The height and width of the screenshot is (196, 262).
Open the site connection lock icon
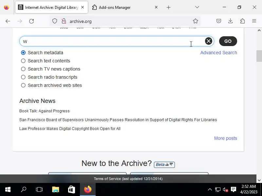(x=64, y=21)
